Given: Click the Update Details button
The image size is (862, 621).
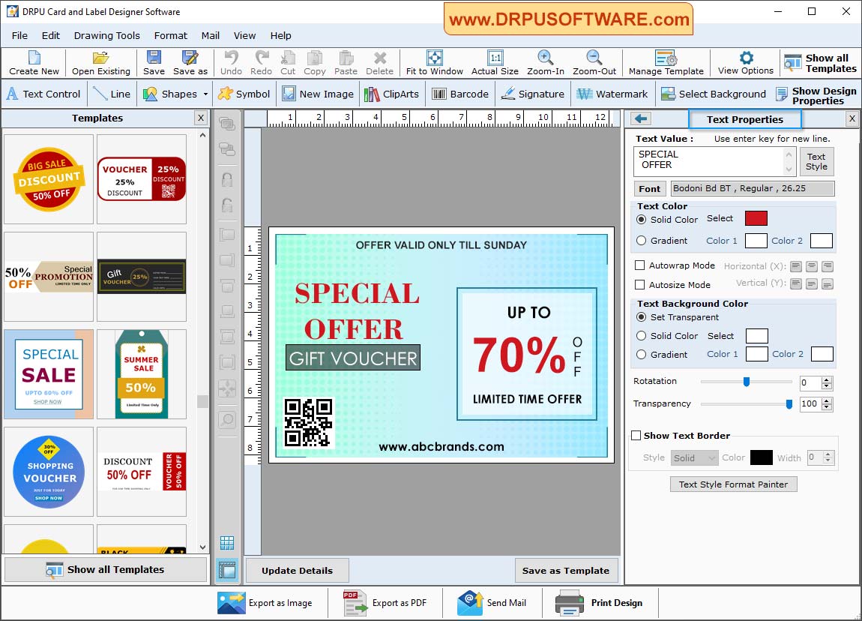Looking at the screenshot, I should click(x=297, y=571).
